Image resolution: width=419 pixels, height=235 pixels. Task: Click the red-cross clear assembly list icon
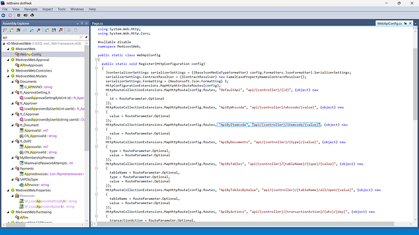coord(60,30)
